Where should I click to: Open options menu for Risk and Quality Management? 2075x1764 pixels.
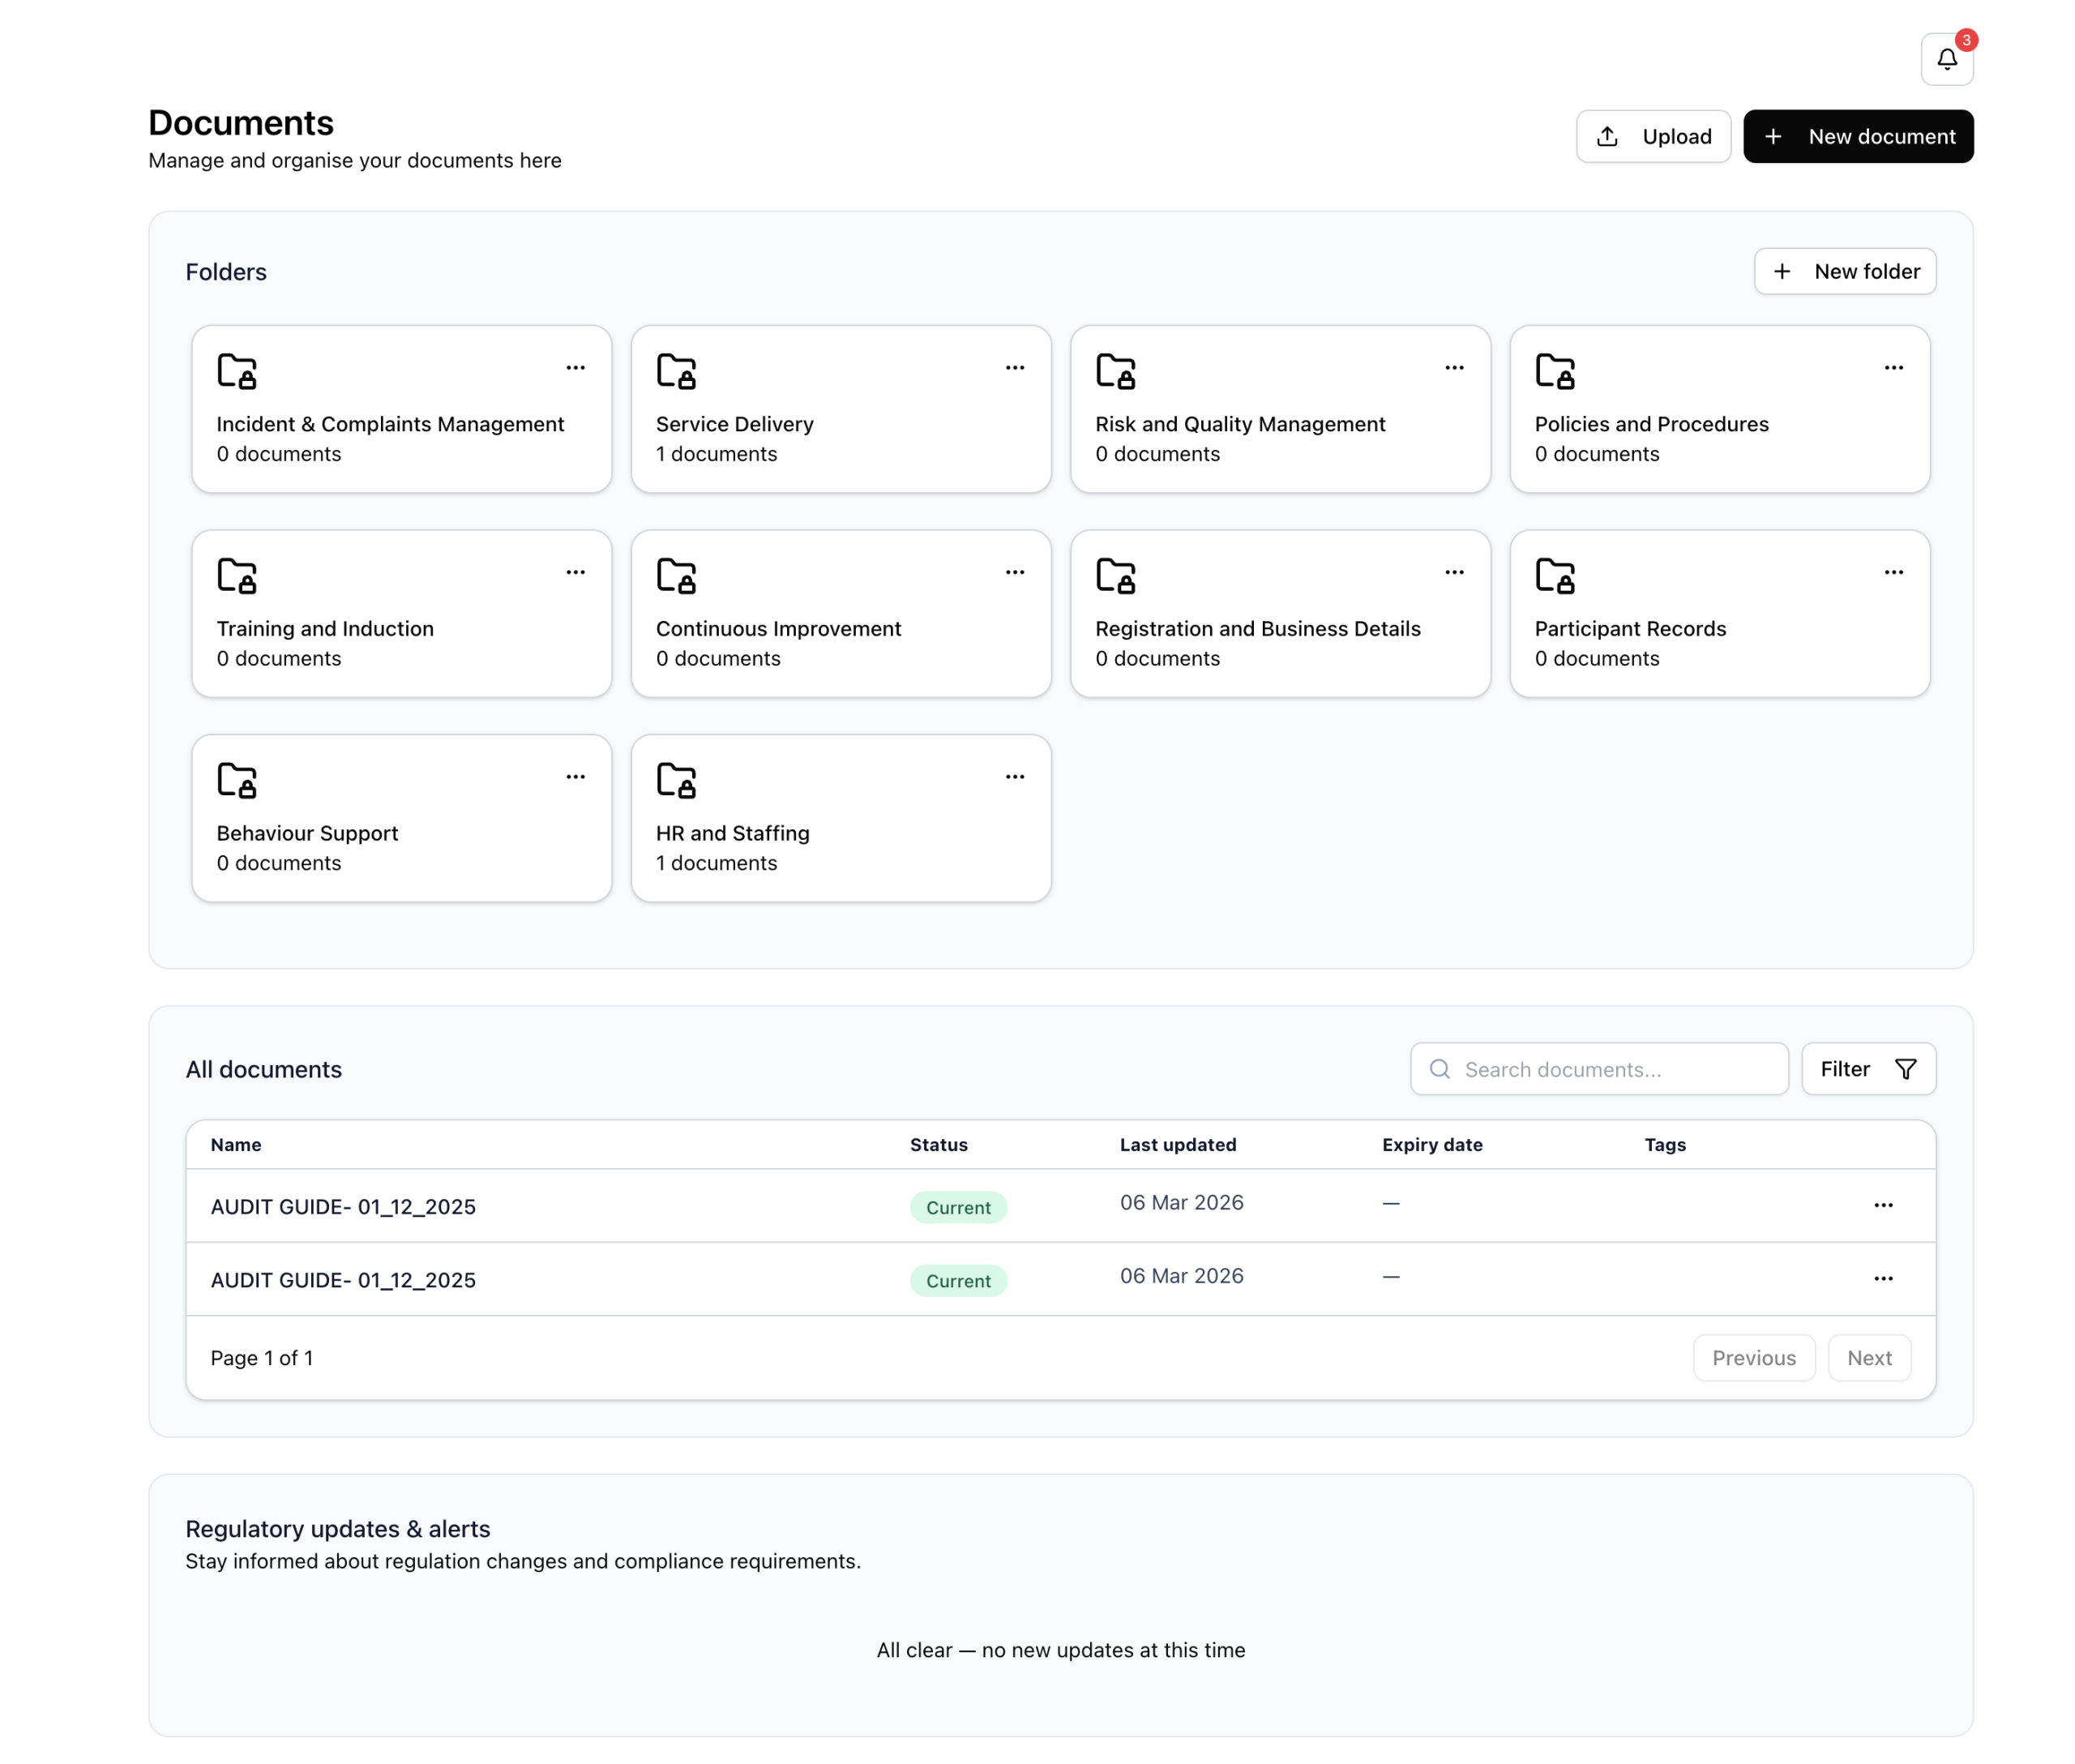[x=1454, y=368]
